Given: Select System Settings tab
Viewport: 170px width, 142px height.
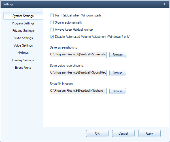Looking at the screenshot, I should pyautogui.click(x=23, y=16).
